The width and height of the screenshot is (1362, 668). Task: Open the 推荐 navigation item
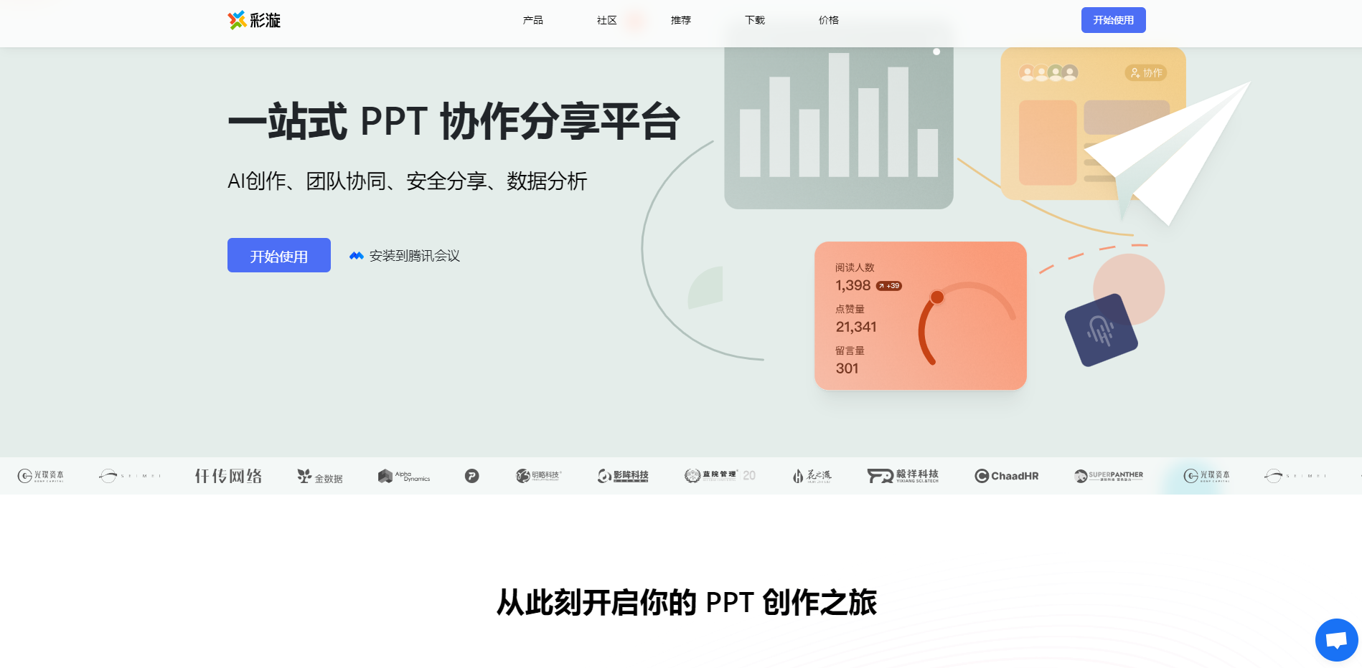(680, 20)
